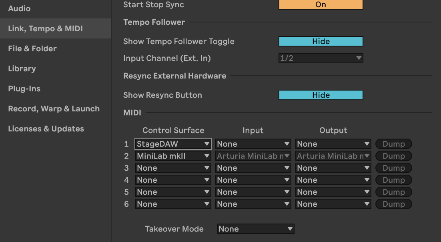
Task: Open control surface dropdown in row 3
Action: pyautogui.click(x=173, y=168)
